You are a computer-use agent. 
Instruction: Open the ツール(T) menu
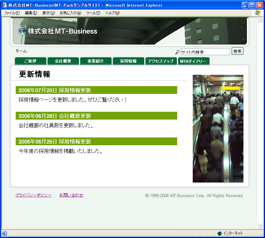[93, 13]
